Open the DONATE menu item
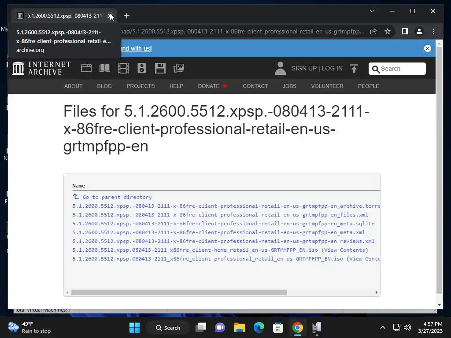 pyautogui.click(x=213, y=86)
